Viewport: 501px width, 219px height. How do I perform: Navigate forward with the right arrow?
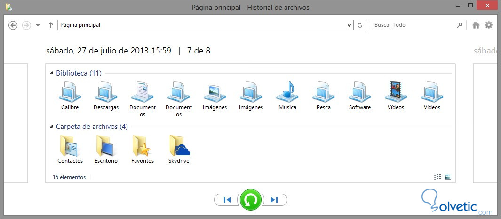pyautogui.click(x=26, y=25)
